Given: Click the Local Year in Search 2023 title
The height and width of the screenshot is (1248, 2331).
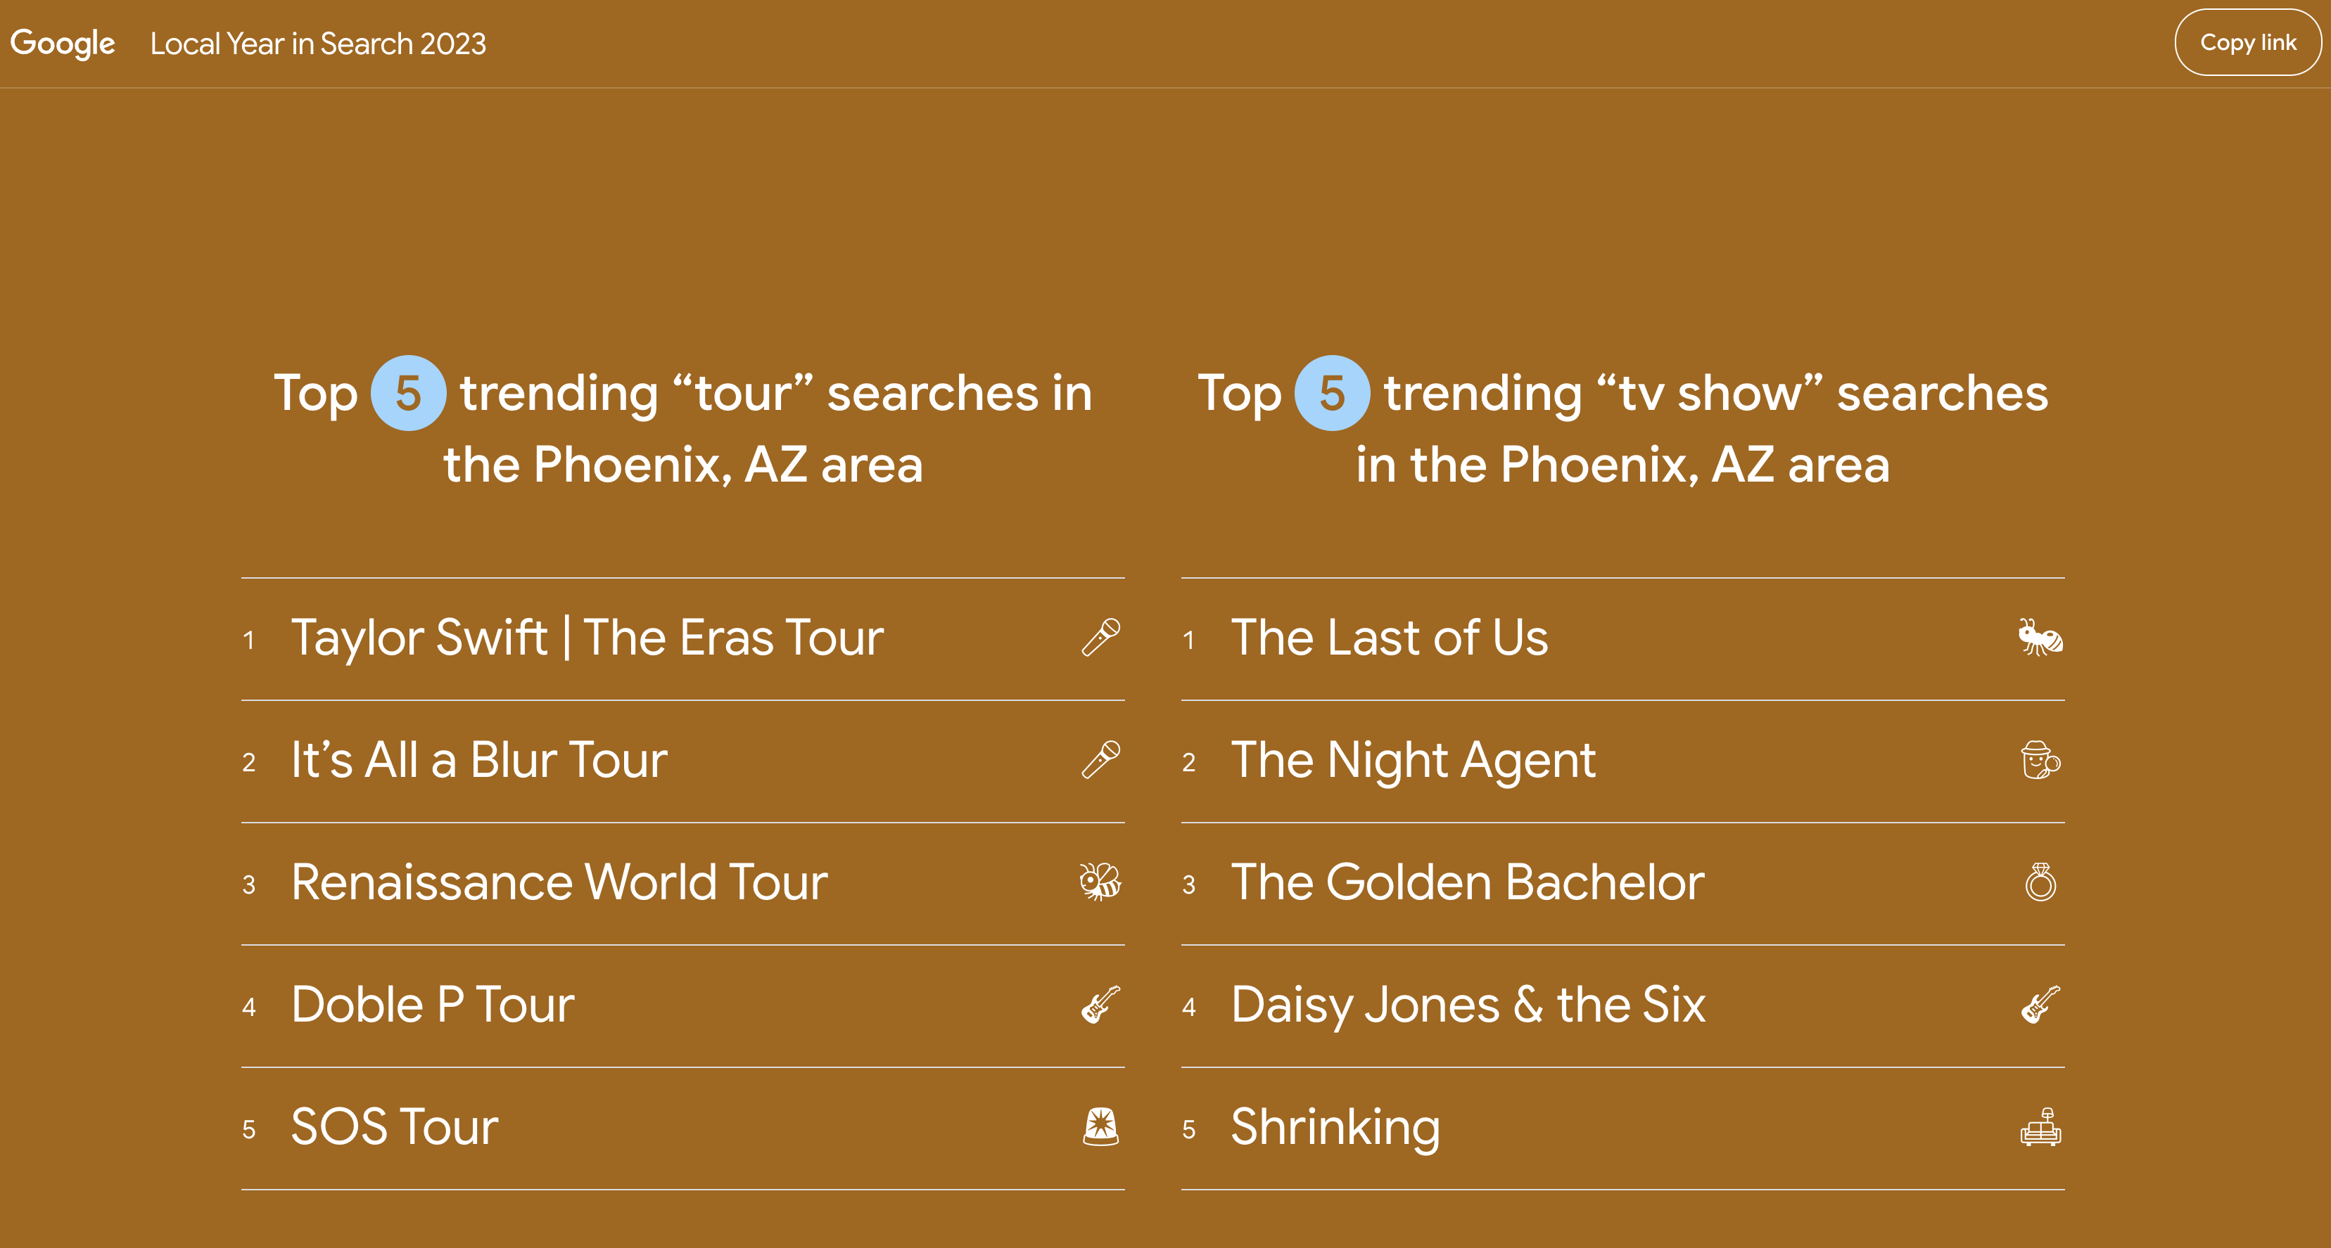Looking at the screenshot, I should pyautogui.click(x=317, y=44).
